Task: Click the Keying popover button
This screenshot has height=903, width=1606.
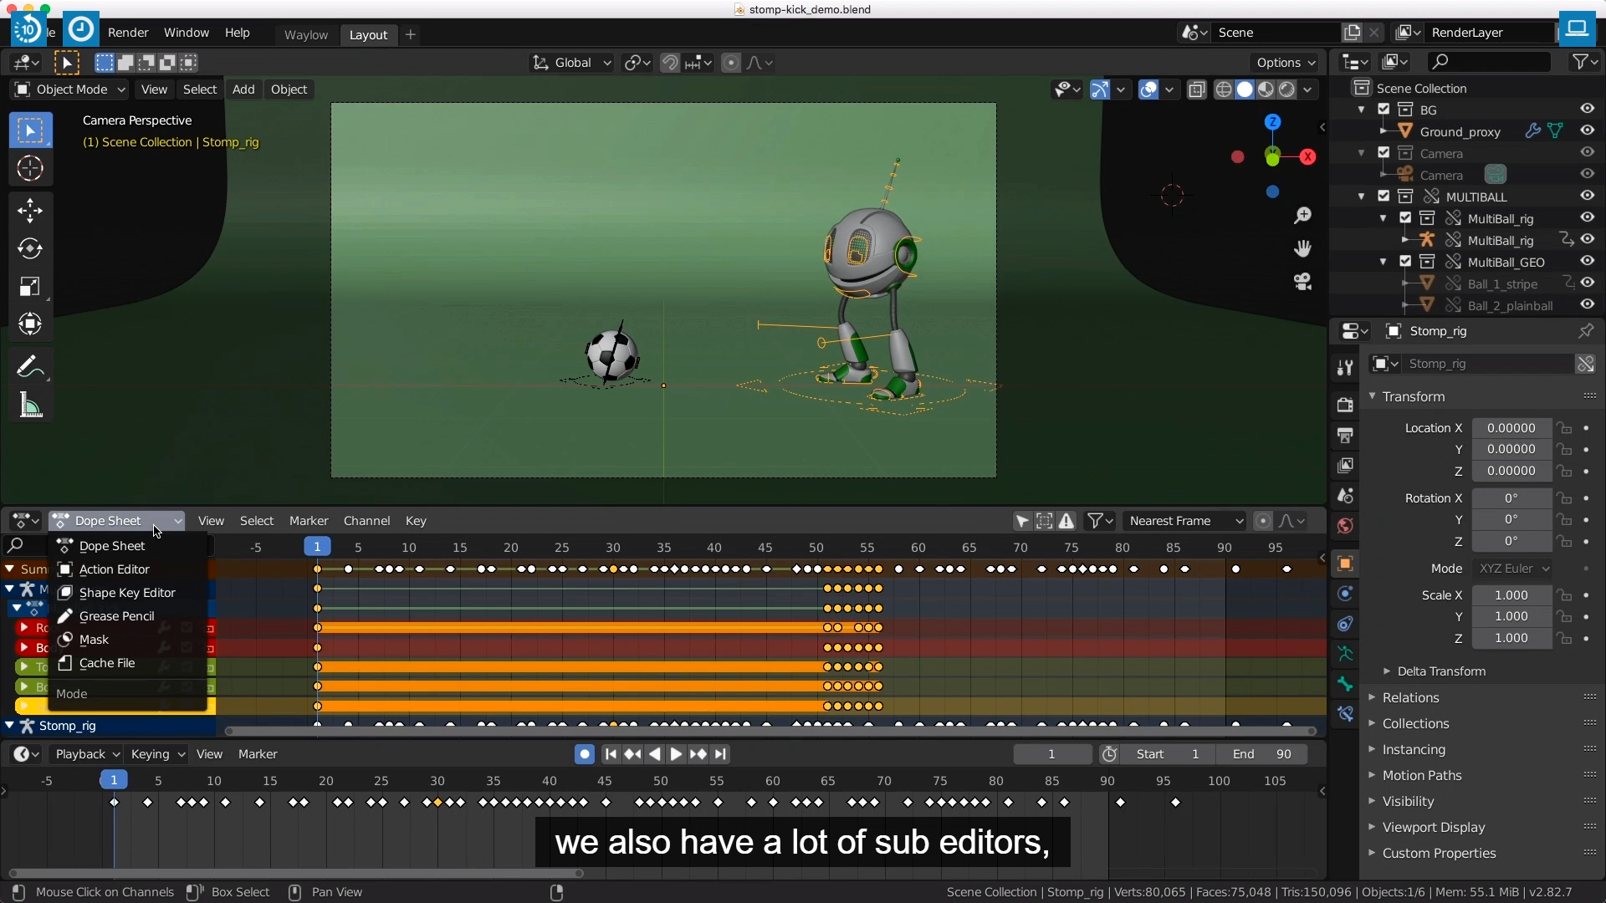Action: point(157,754)
